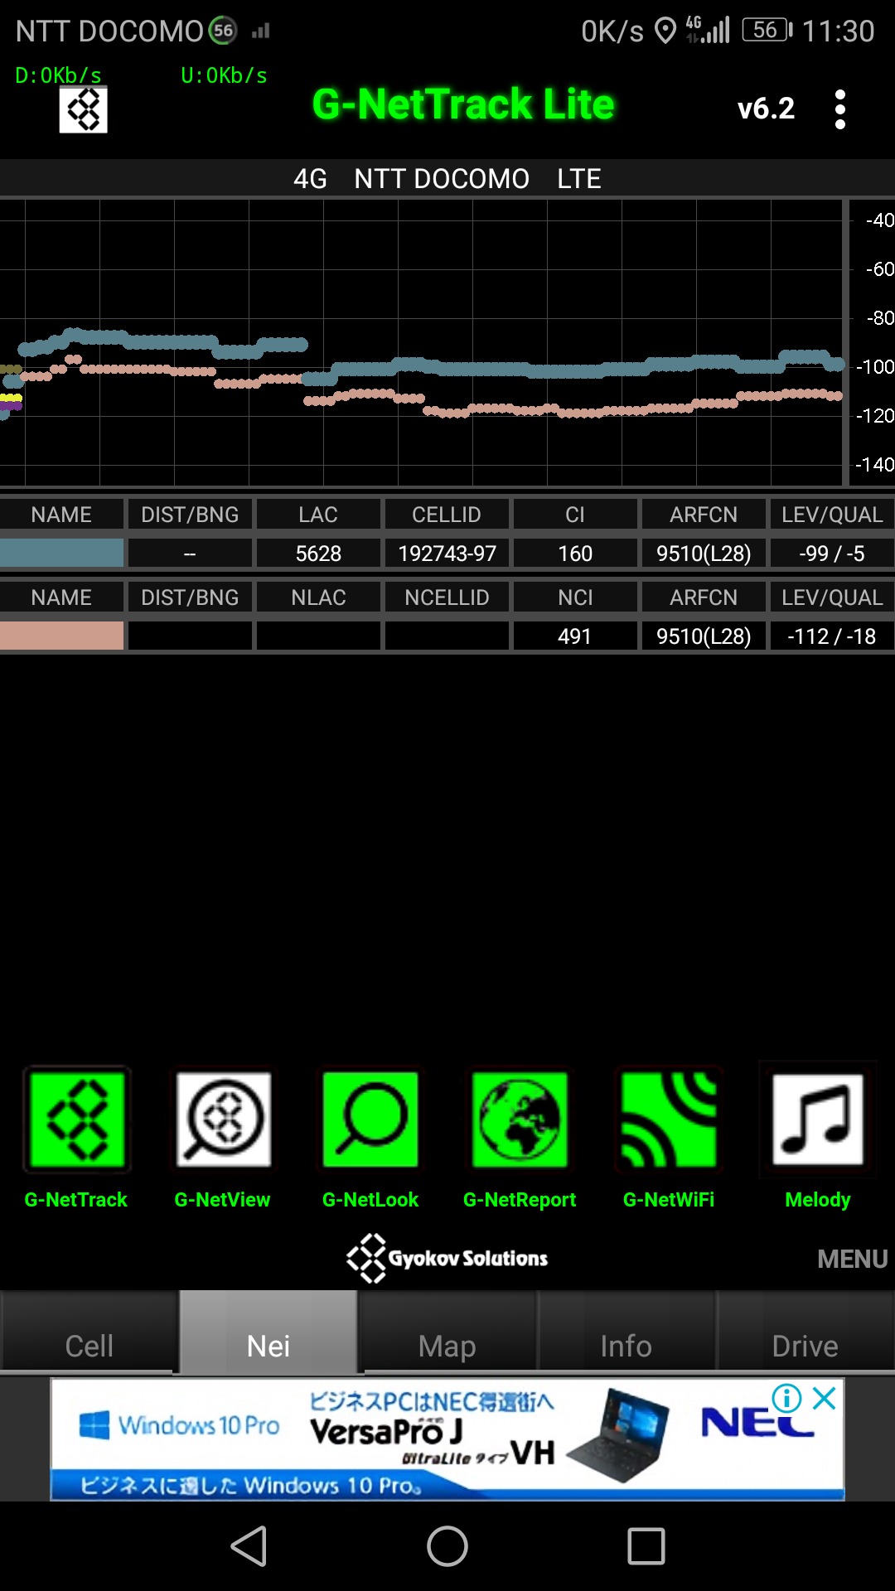Open G-NetReport globe icon
The image size is (895, 1591).
point(520,1120)
